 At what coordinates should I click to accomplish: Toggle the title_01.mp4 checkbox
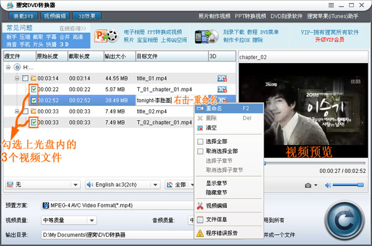(x=25, y=78)
